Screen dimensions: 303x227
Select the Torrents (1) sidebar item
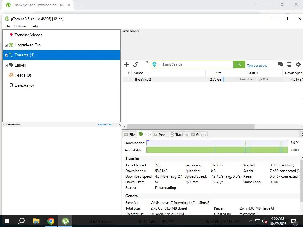click(62, 55)
